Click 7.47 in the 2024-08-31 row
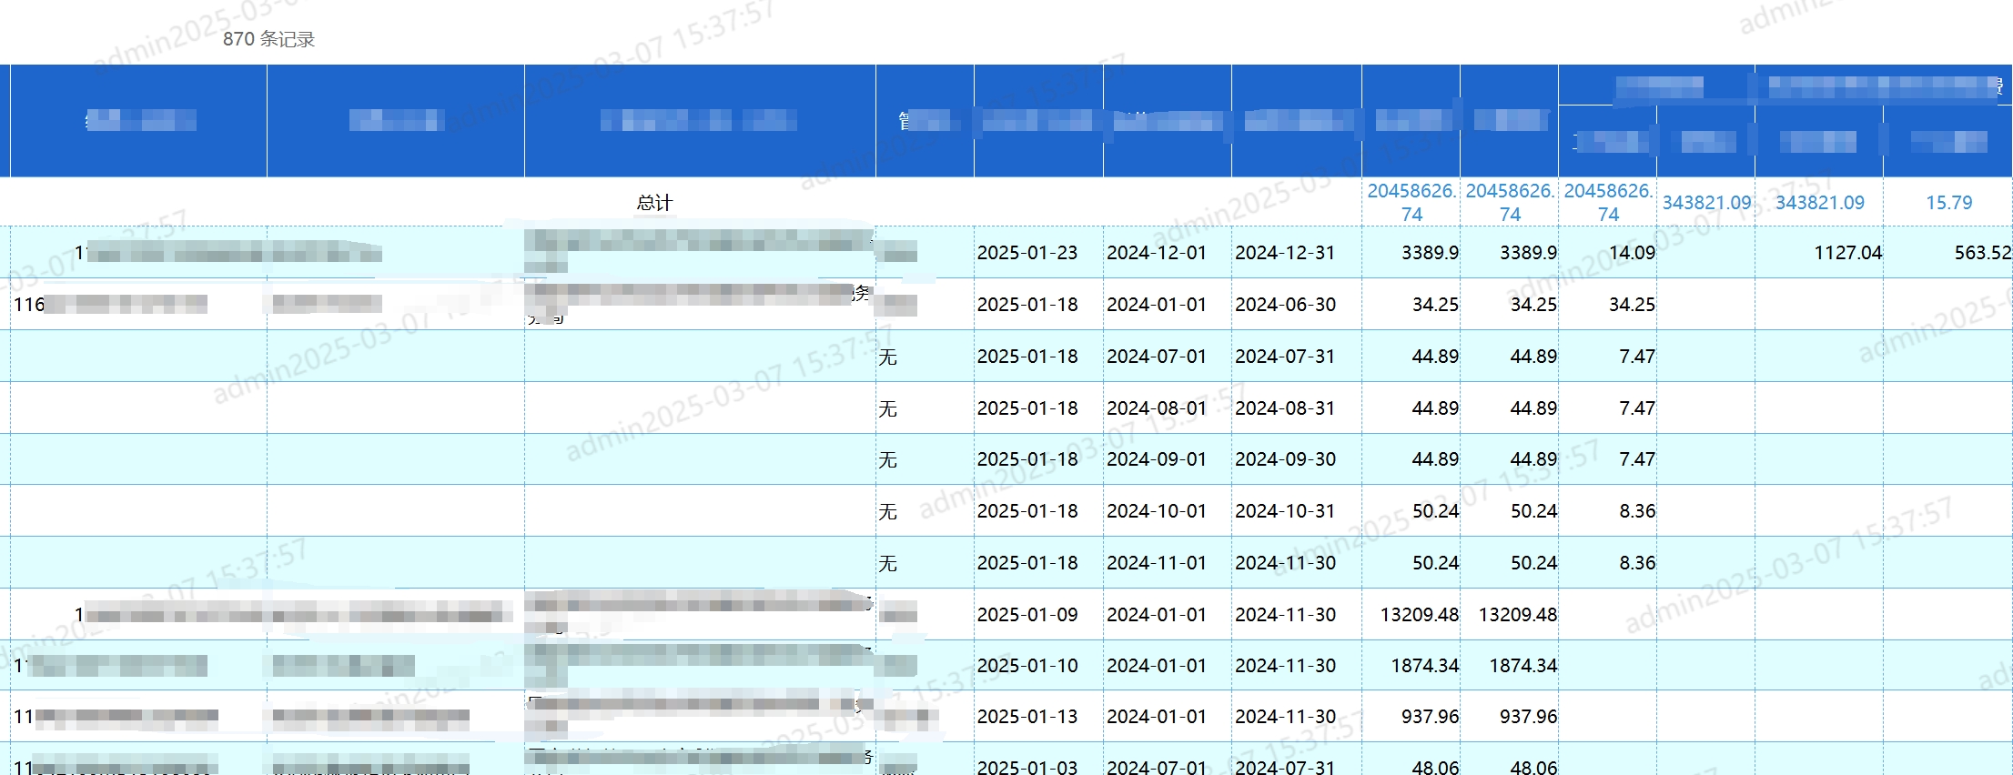 click(1636, 408)
